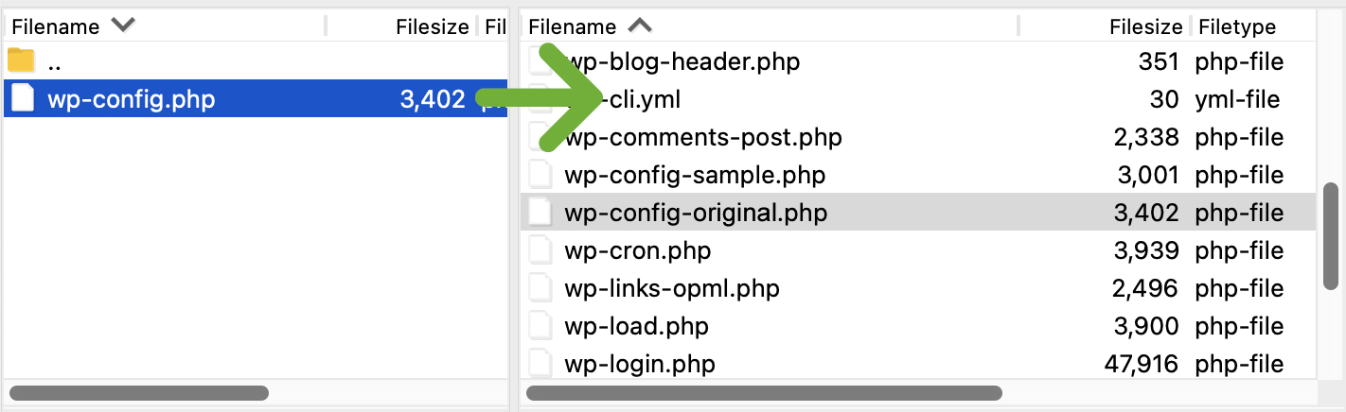
Task: Click the wp-config.php file icon
Action: (x=21, y=98)
